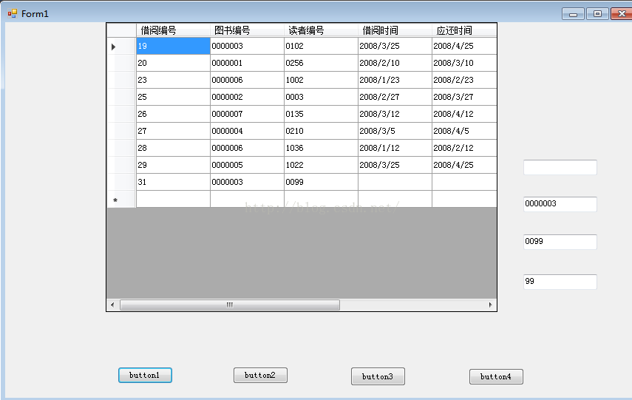Select the 0000001 book number cell
The width and height of the screenshot is (632, 400).
point(247,63)
